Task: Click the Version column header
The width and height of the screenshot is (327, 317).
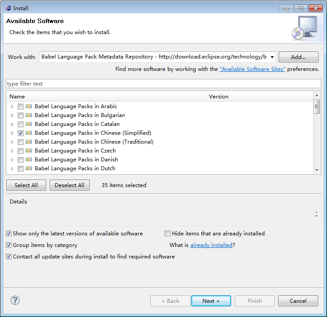Action: coord(259,96)
